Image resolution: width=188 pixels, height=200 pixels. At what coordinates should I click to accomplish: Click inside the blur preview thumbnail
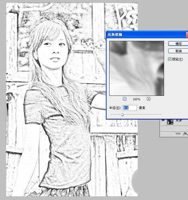[136, 68]
